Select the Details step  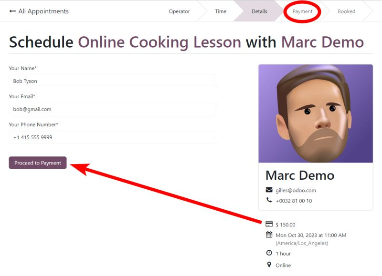pyautogui.click(x=259, y=11)
